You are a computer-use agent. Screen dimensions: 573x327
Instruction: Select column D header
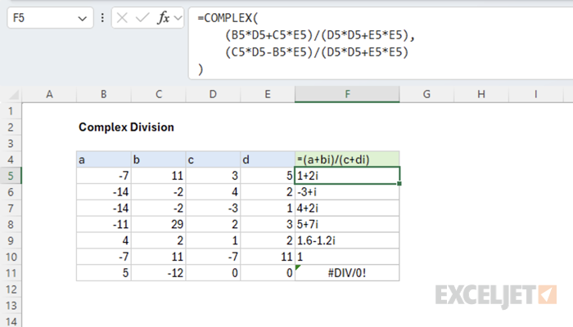[213, 94]
